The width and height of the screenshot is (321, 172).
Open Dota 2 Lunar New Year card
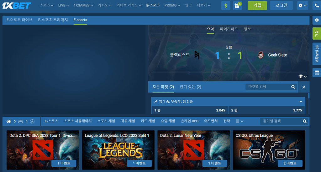193,150
